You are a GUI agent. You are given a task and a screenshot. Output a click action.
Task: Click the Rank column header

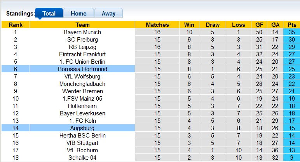click(16, 25)
